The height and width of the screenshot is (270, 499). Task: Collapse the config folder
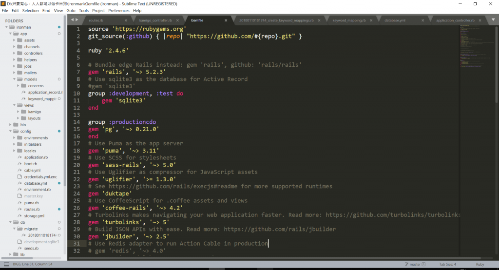pyautogui.click(x=10, y=131)
